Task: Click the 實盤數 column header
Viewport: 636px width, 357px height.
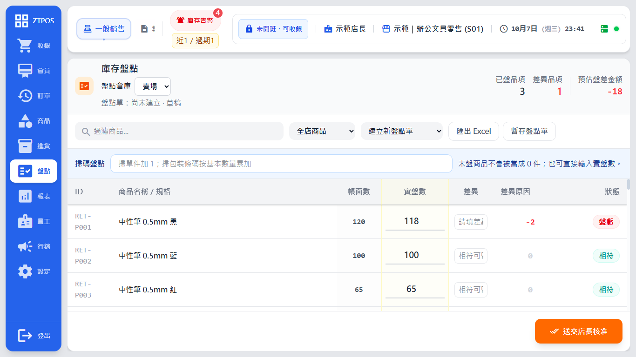Action: click(415, 192)
